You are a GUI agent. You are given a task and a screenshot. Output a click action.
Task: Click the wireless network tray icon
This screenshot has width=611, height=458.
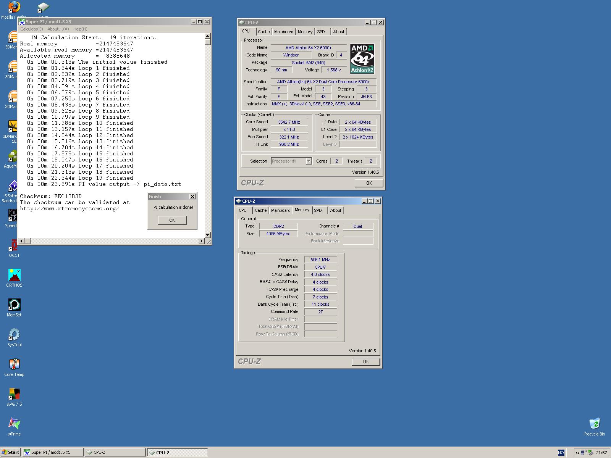[x=584, y=453]
